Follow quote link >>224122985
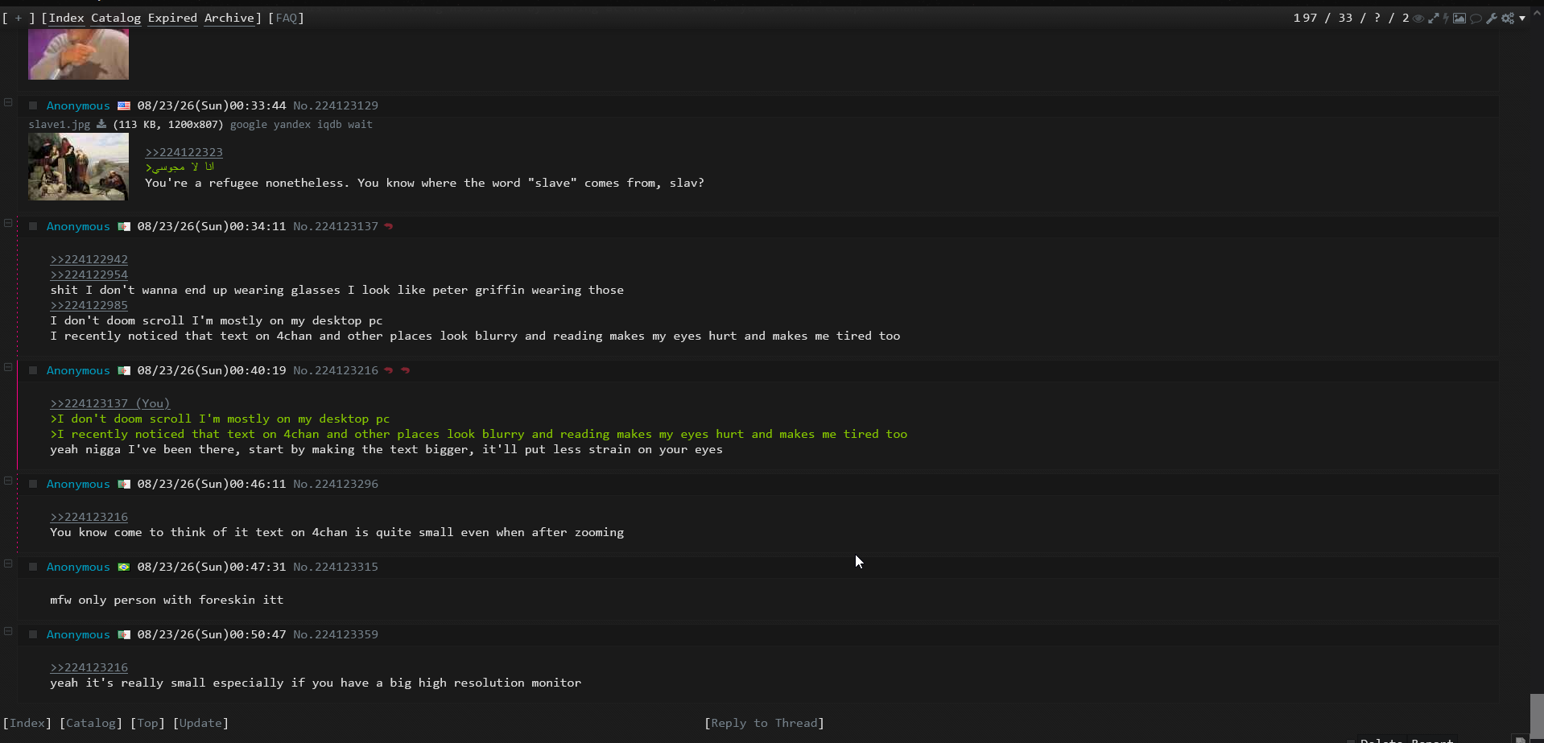 (x=89, y=305)
